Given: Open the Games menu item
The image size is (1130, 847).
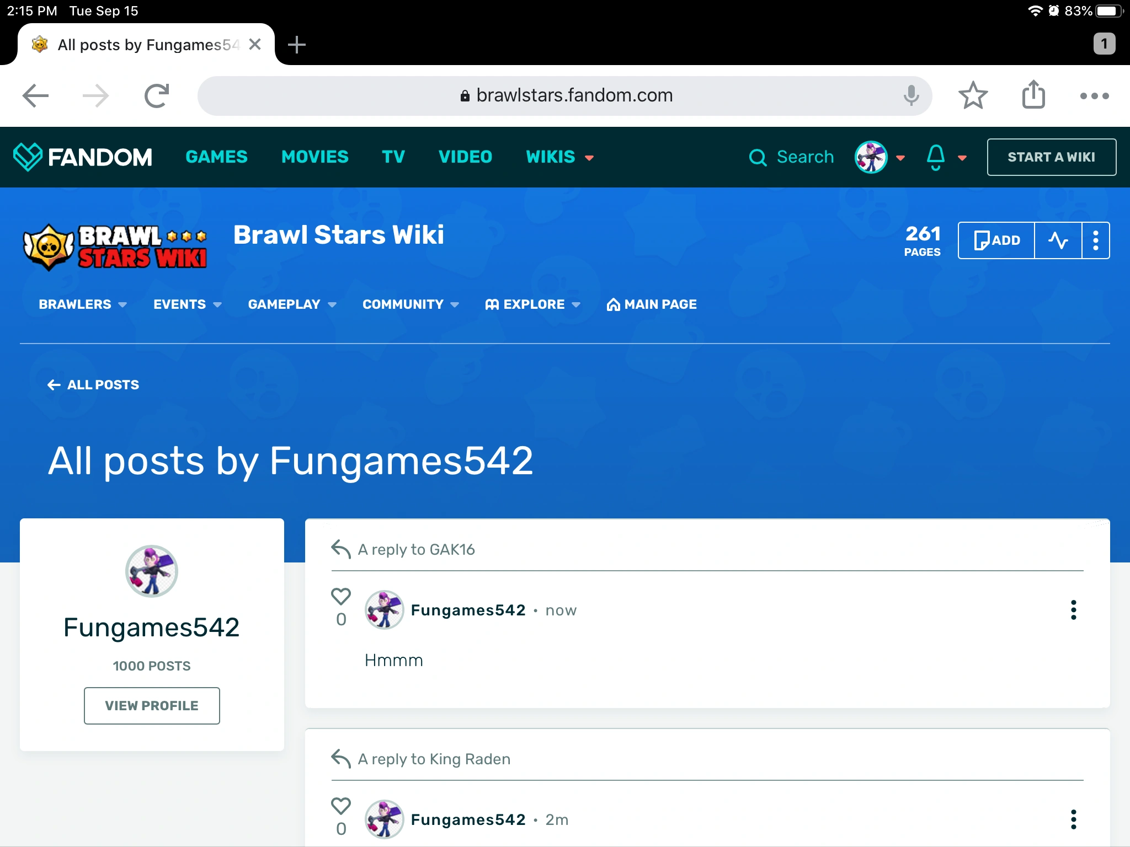Looking at the screenshot, I should coord(216,157).
